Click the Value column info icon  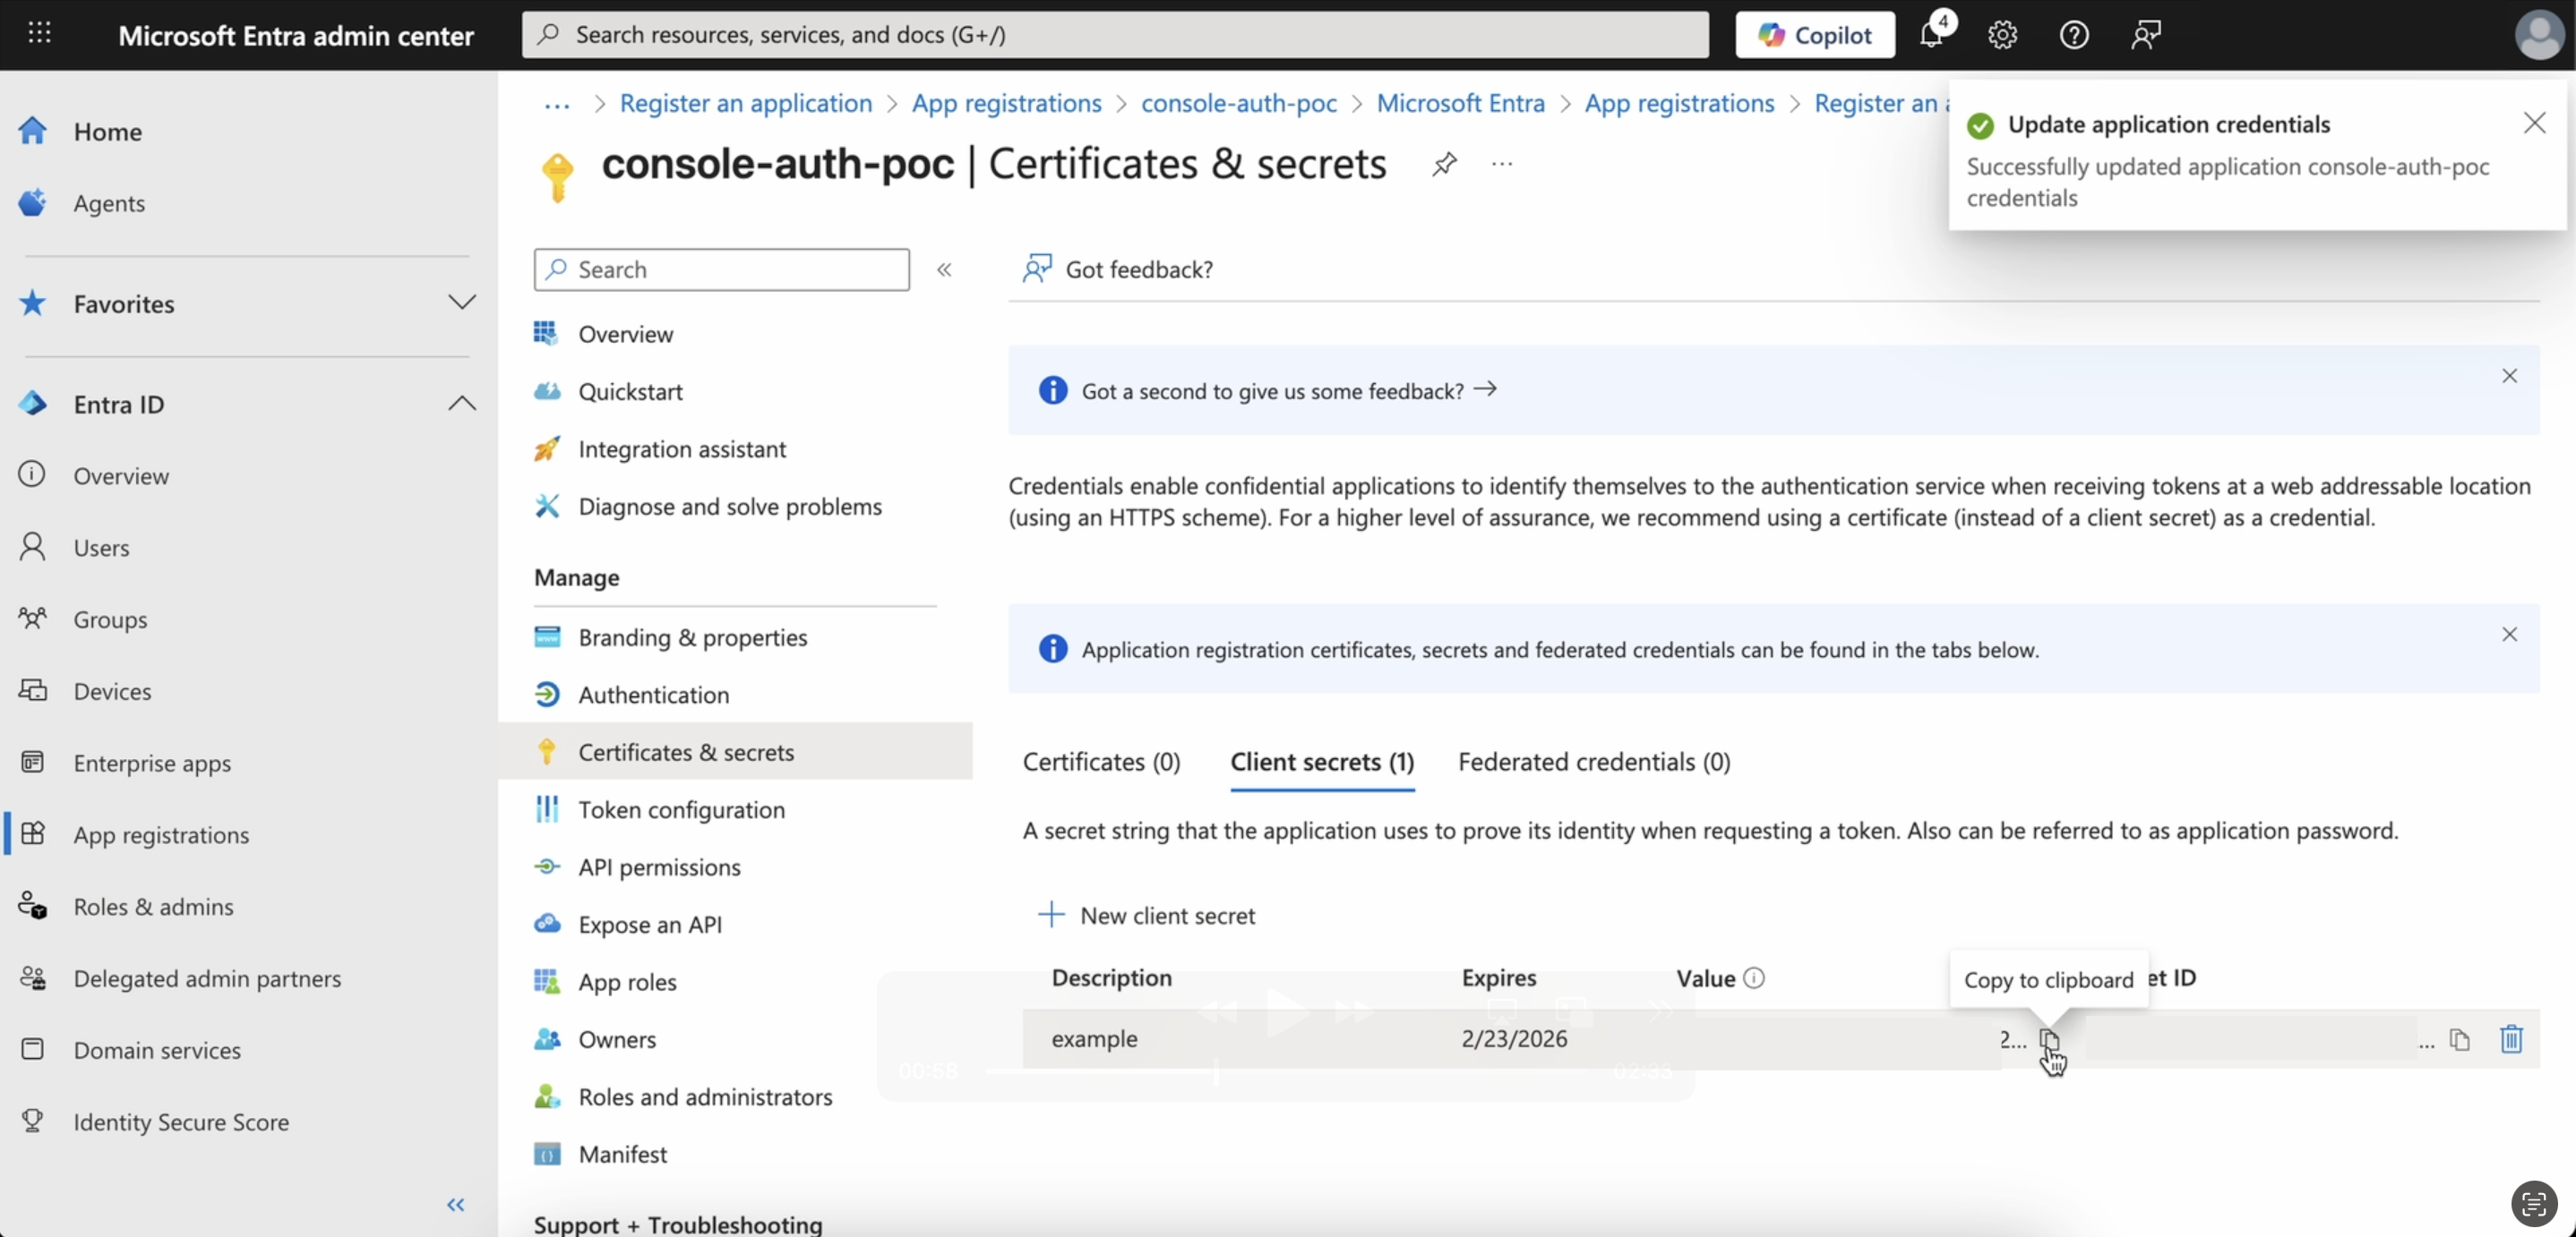(1754, 978)
